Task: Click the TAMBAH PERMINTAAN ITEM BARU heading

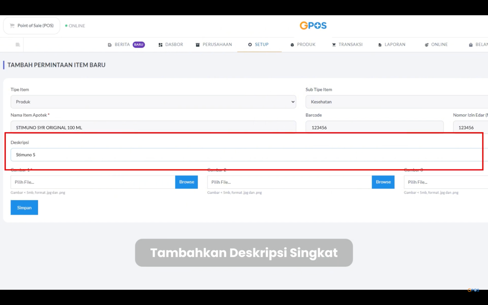Action: coord(56,65)
